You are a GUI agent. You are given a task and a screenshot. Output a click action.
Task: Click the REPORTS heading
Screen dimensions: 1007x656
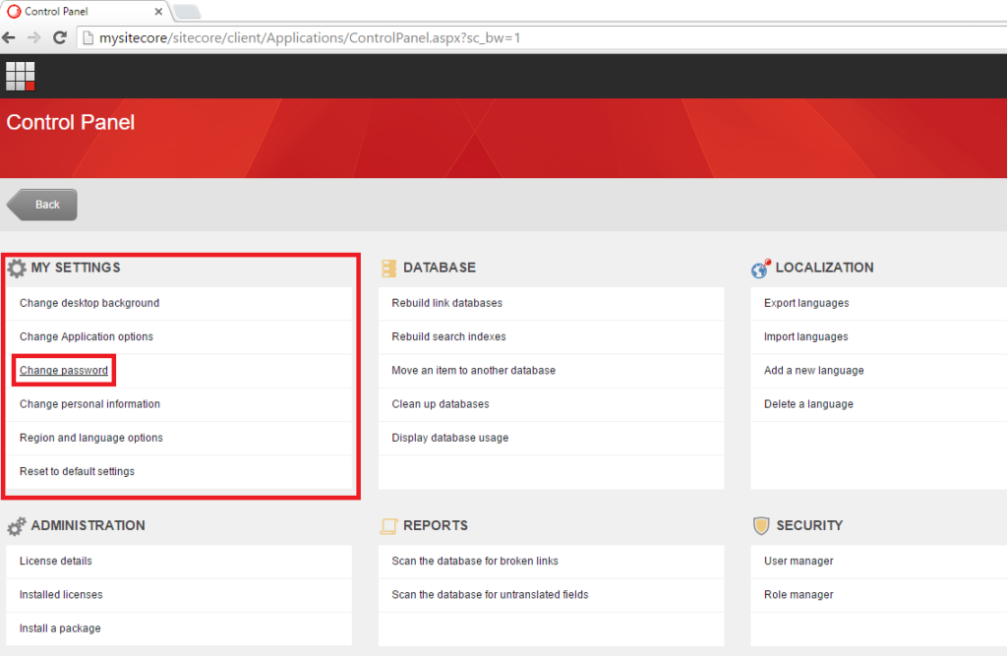coord(436,525)
